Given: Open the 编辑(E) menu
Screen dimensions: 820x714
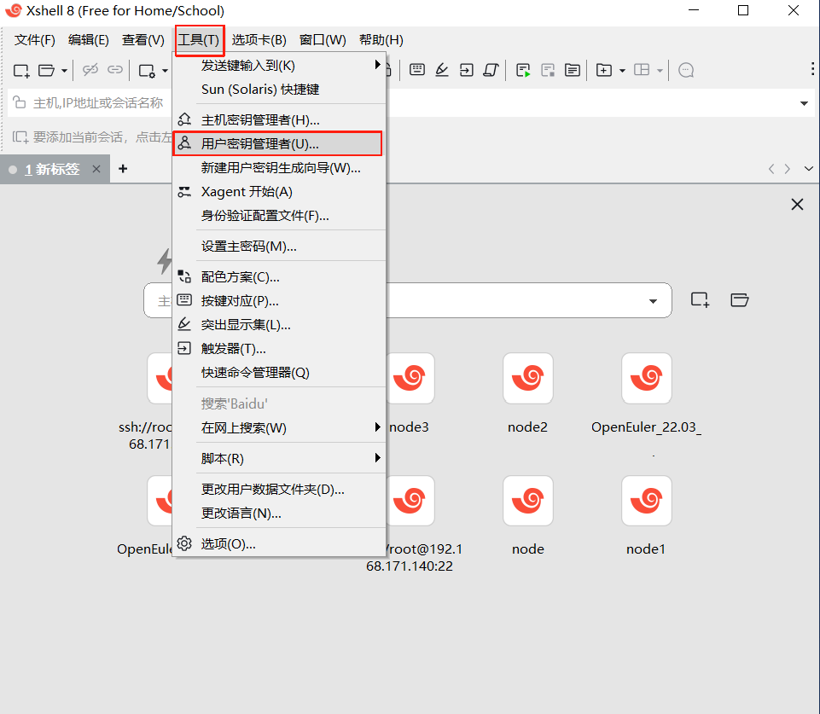Looking at the screenshot, I should [89, 40].
